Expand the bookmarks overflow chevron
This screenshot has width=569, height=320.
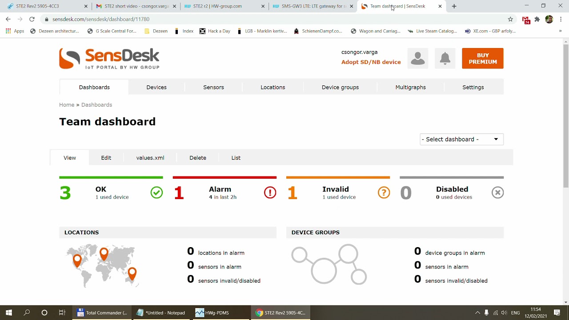[x=560, y=31]
